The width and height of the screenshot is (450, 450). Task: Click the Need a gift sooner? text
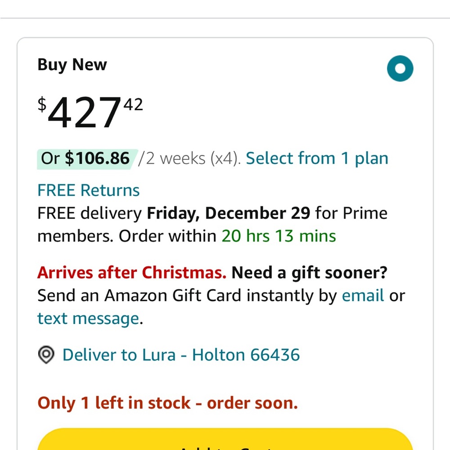point(310,273)
